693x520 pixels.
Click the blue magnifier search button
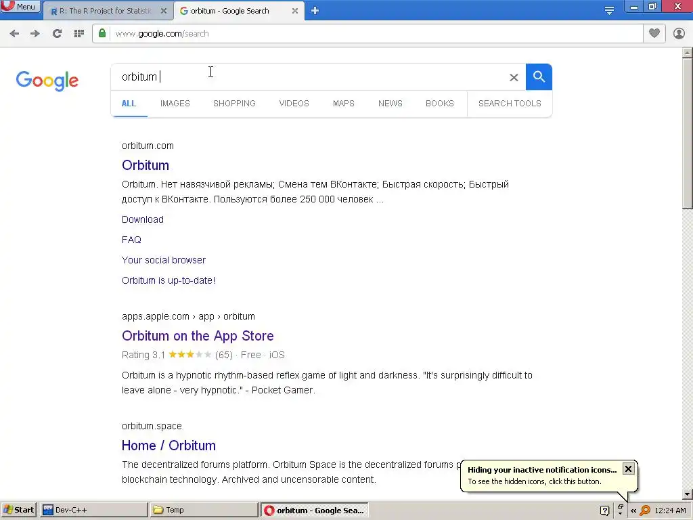[x=539, y=77]
